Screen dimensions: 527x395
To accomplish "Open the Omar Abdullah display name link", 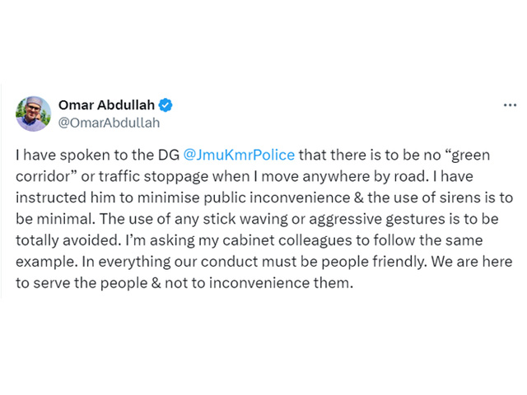I will click(106, 105).
